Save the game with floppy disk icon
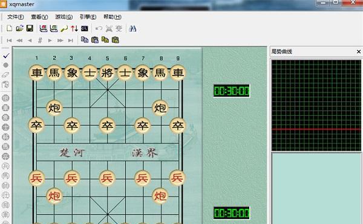This screenshot has height=224, width=363. 30,28
